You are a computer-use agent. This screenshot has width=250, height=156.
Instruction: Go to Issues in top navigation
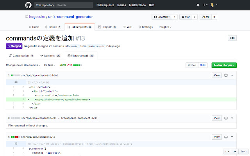[121, 5]
